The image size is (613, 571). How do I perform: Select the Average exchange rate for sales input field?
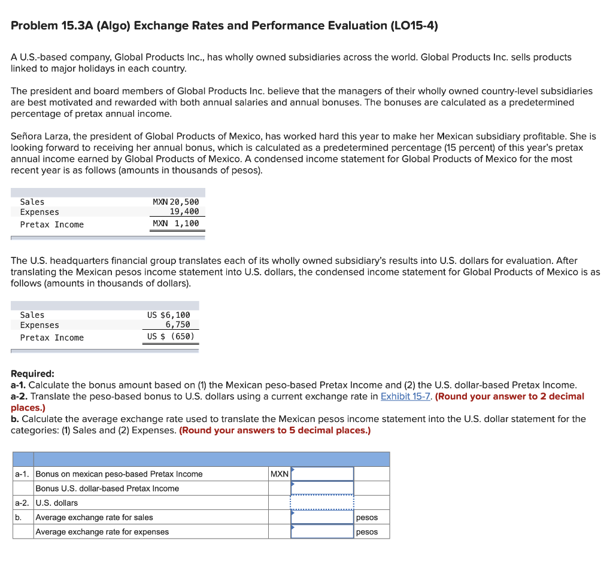321,517
